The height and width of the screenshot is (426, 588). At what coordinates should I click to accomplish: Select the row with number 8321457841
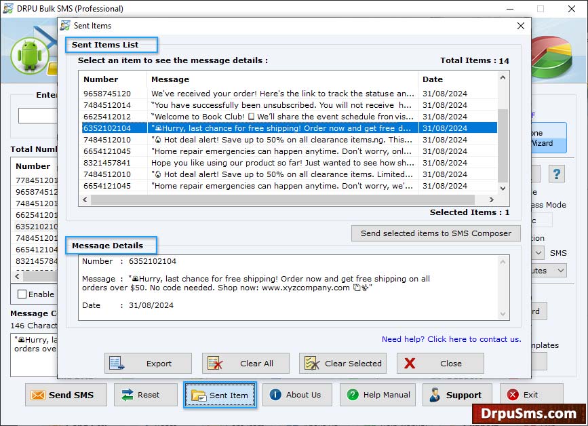click(x=290, y=163)
